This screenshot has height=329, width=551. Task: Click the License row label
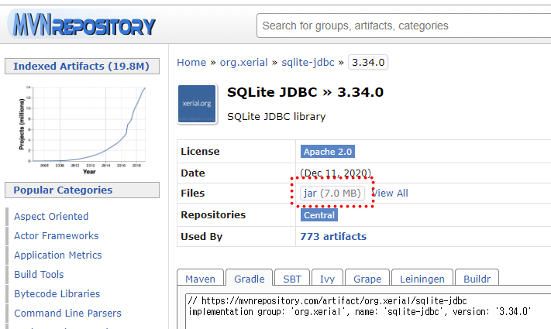coord(200,151)
